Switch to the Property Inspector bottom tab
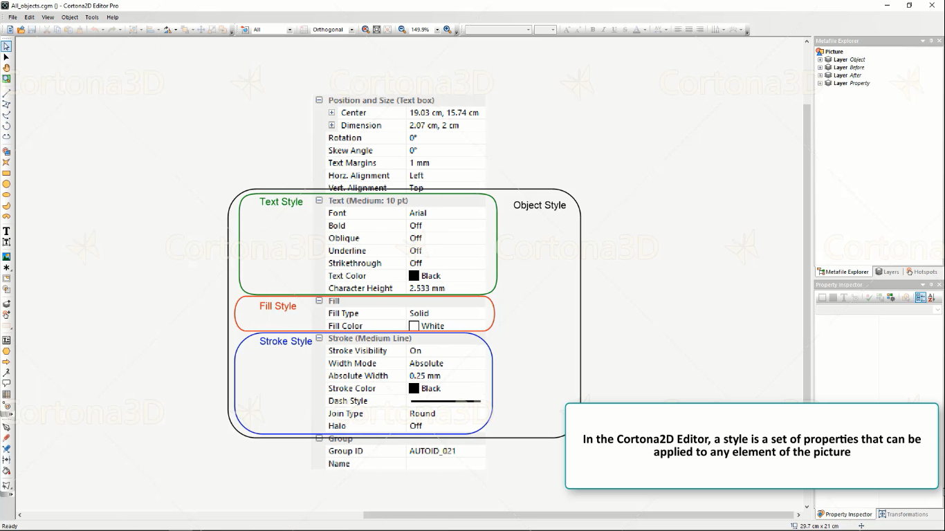Viewport: 945px width, 531px height. point(845,514)
